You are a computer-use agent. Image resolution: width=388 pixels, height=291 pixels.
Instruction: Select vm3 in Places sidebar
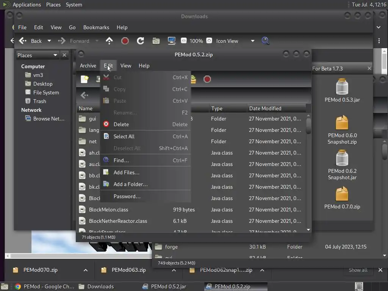(38, 75)
